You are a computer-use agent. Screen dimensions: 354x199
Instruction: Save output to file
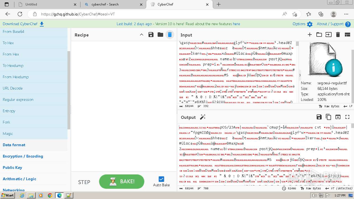319,117
